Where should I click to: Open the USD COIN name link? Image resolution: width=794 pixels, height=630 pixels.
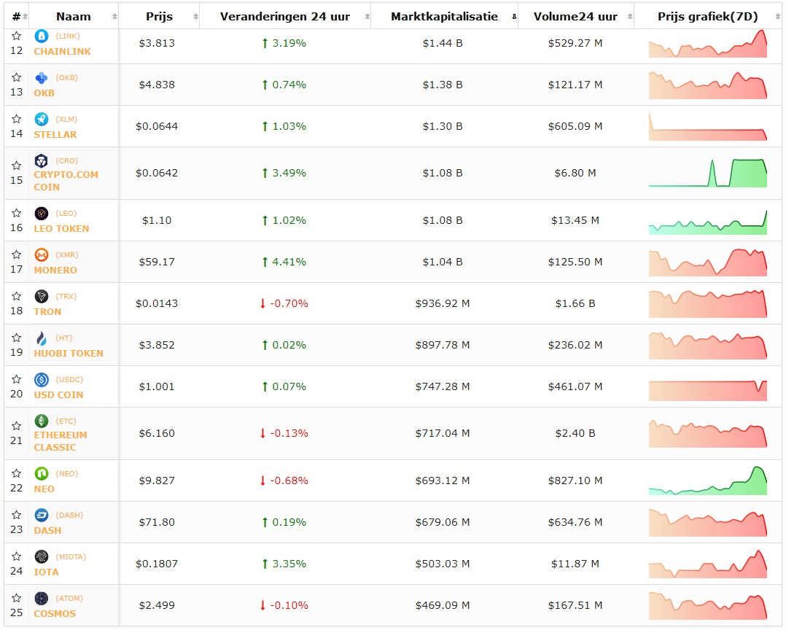pos(58,394)
